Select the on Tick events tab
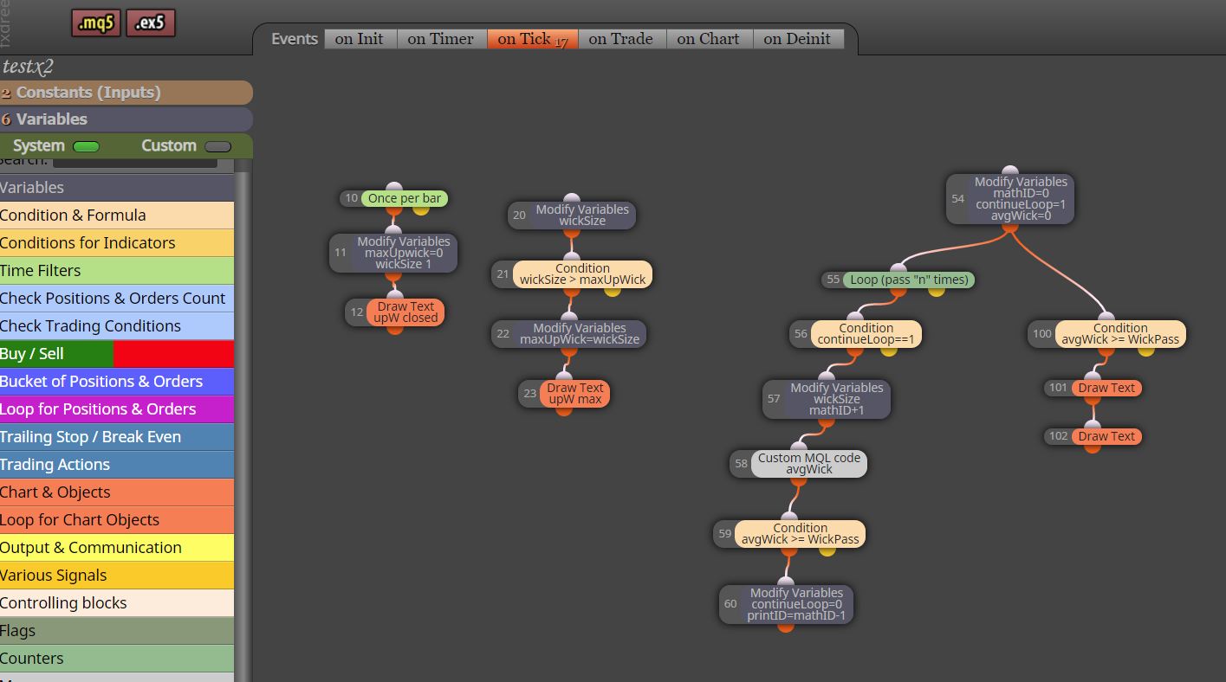The image size is (1226, 682). pyautogui.click(x=532, y=39)
